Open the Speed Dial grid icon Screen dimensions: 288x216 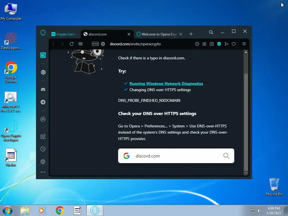81,44
